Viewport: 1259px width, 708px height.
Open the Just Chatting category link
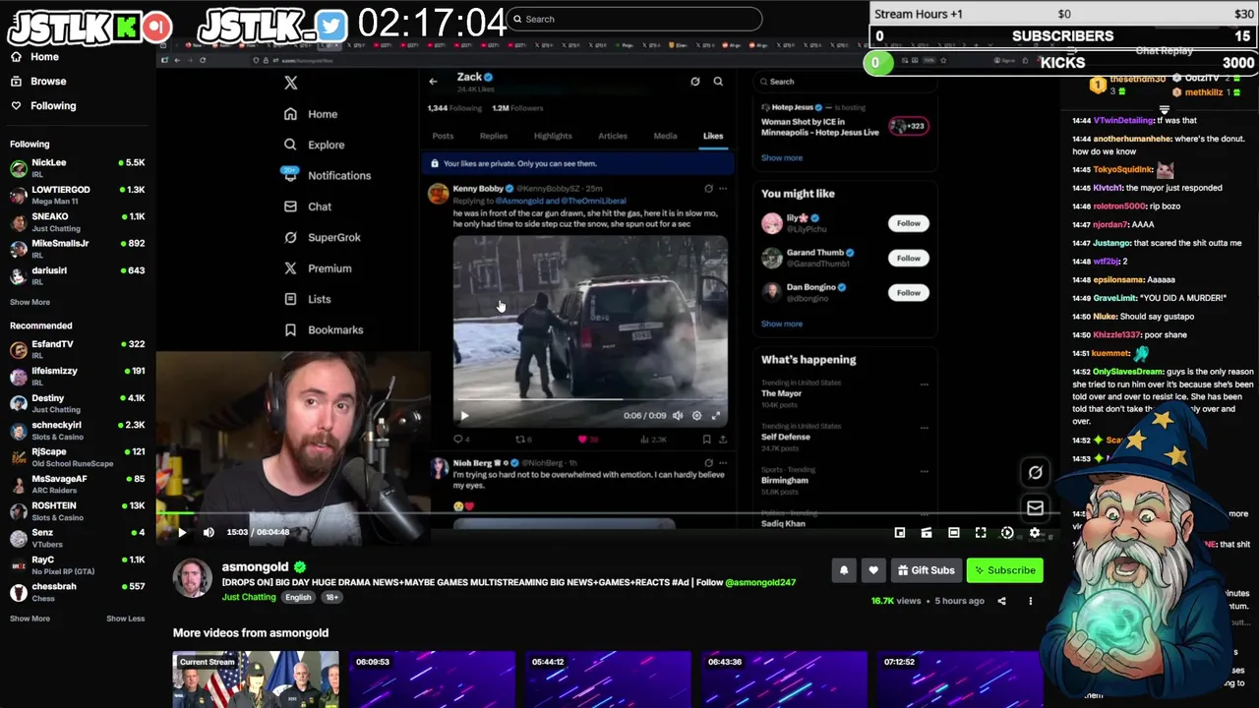click(x=249, y=597)
